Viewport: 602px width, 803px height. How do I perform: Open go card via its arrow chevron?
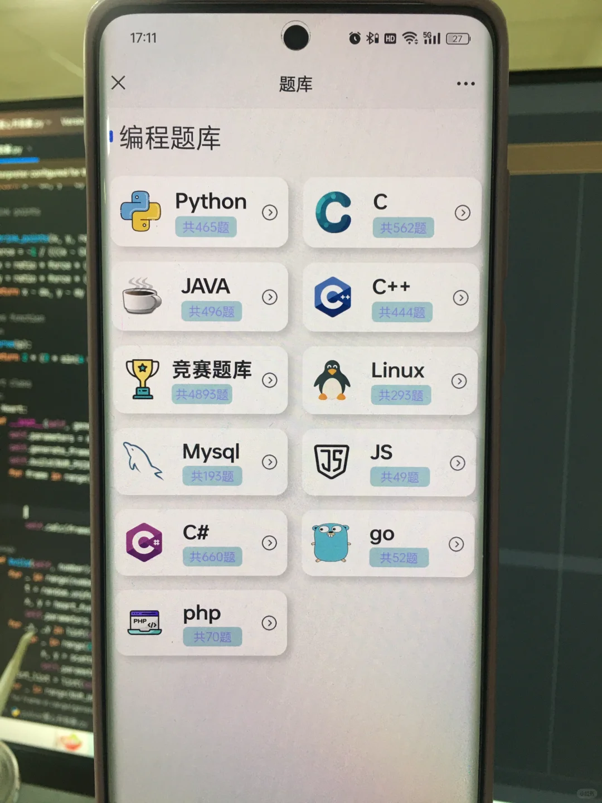point(456,544)
